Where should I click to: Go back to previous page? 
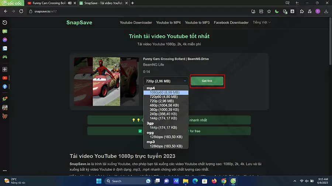[6, 11]
